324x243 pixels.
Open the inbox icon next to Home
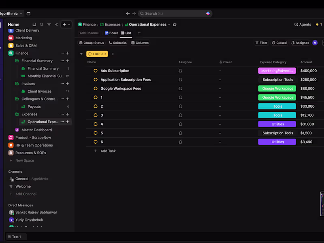pos(34,24)
